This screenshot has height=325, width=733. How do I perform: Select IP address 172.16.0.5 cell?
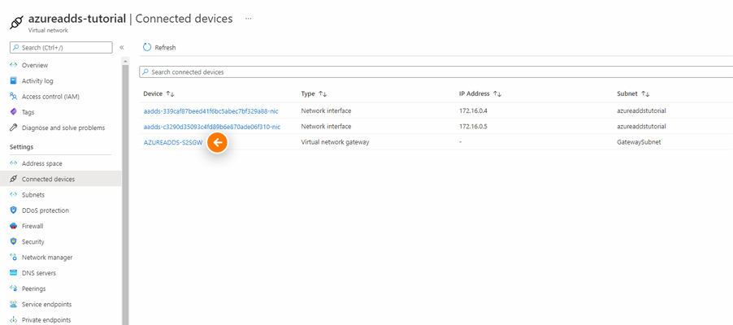[473, 126]
